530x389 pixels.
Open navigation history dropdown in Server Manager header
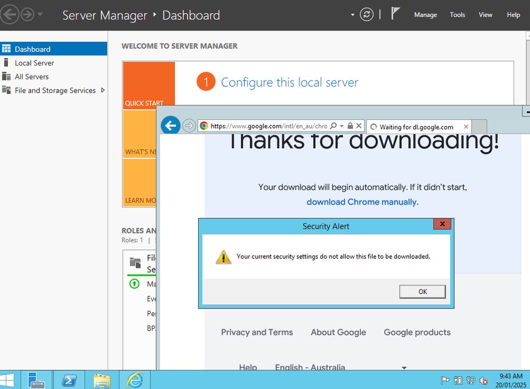click(x=40, y=14)
